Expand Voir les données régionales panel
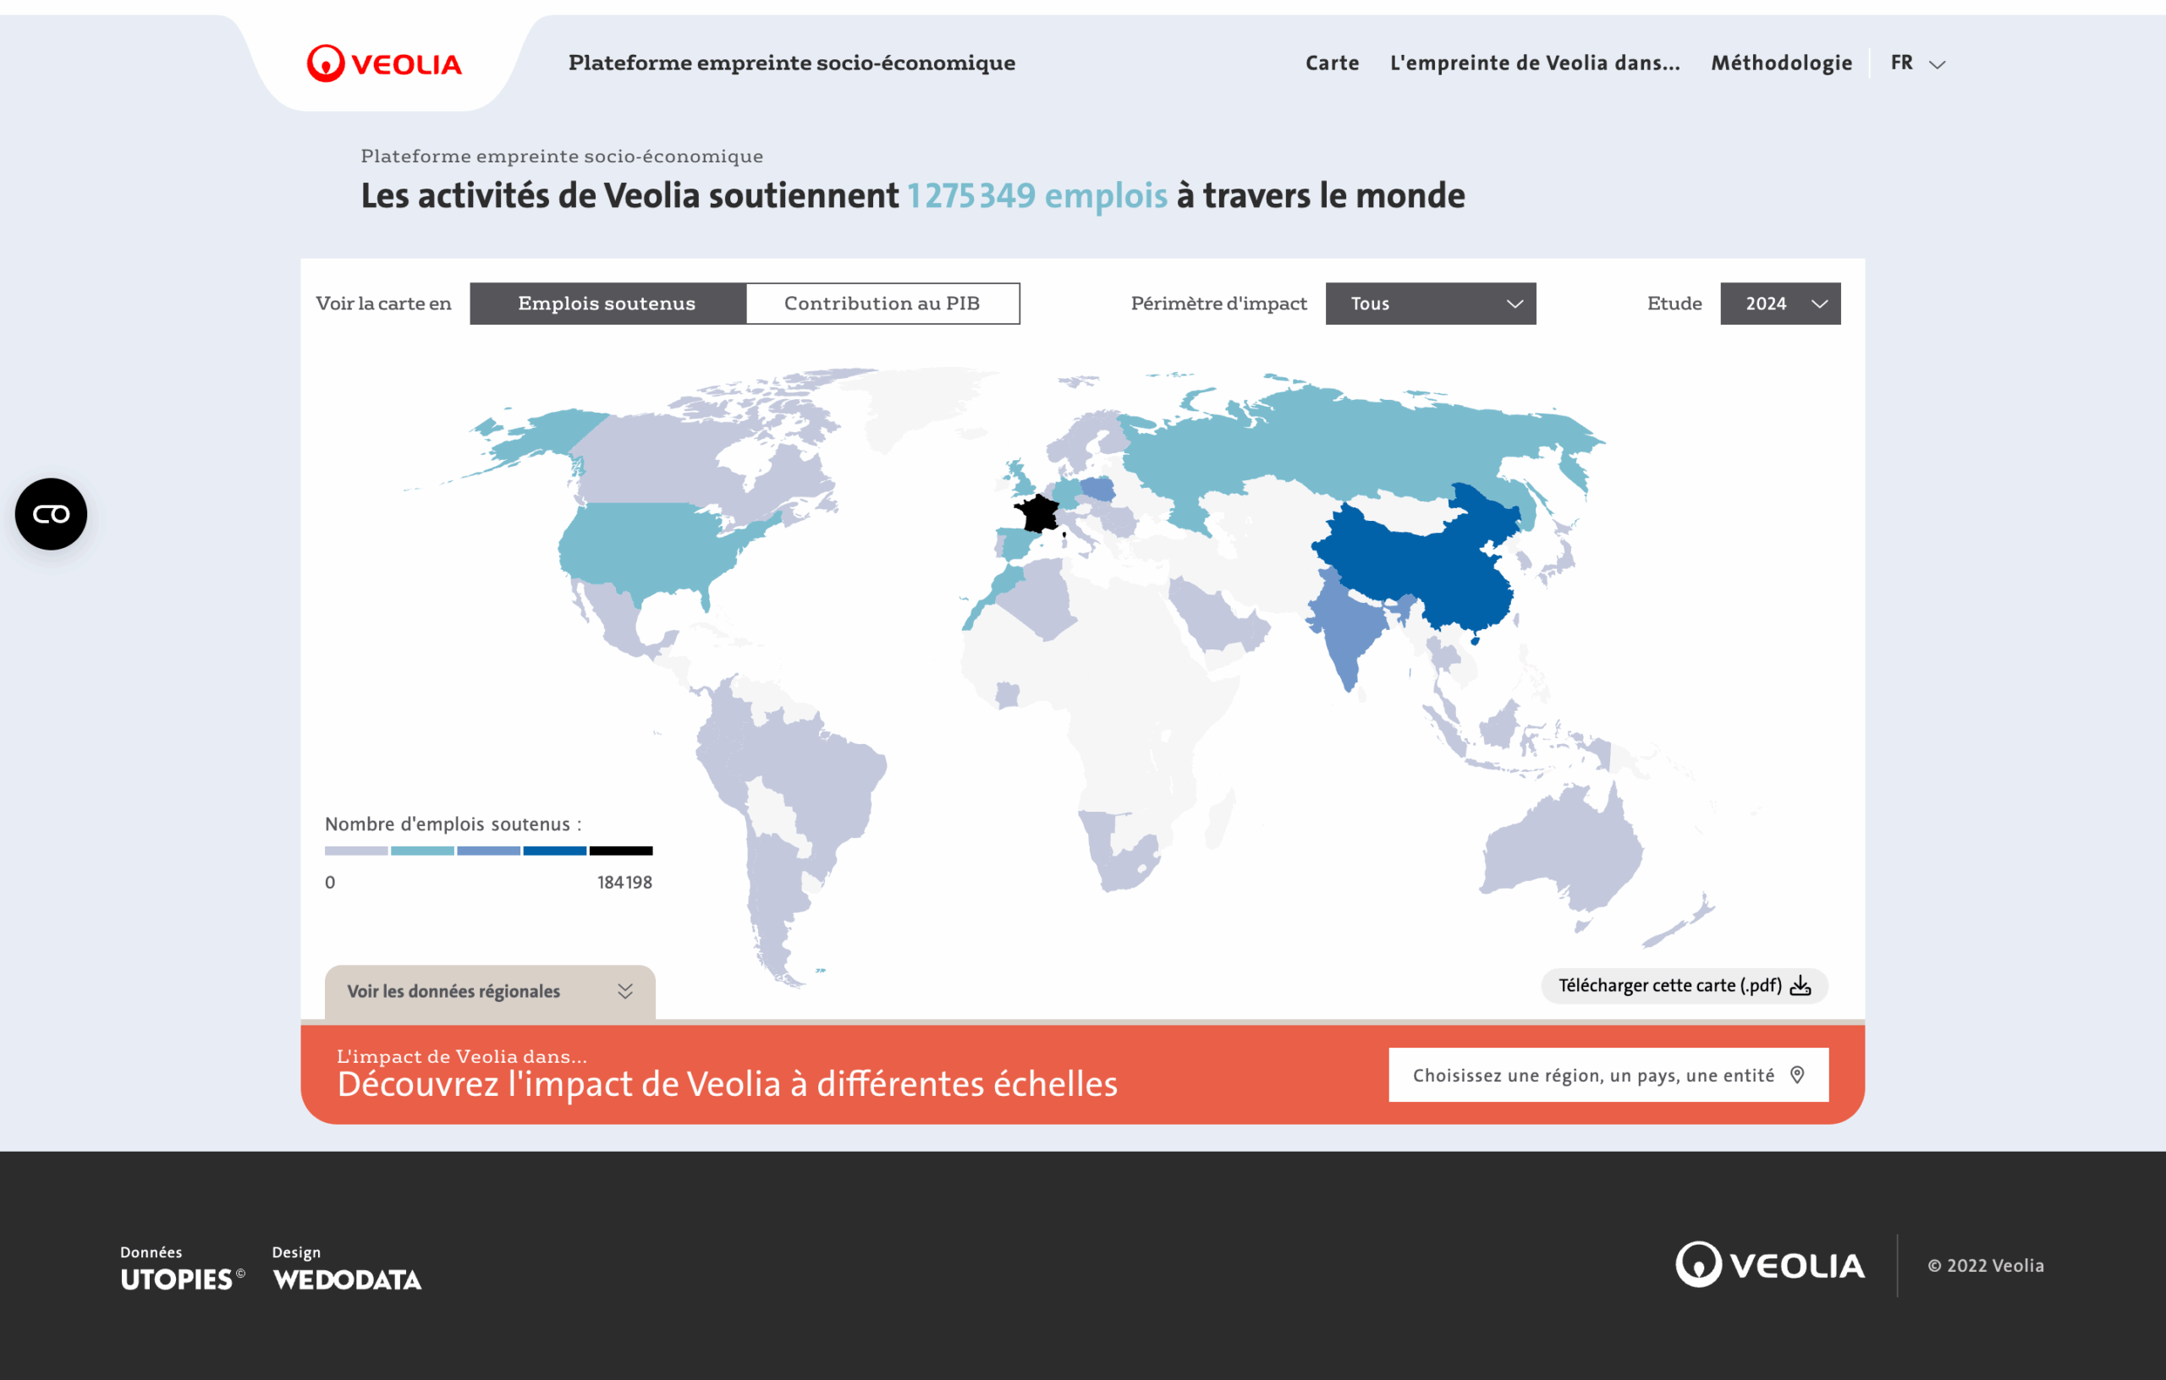 click(x=489, y=992)
